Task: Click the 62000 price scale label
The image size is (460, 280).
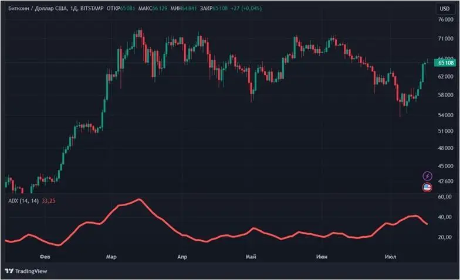Action: pos(446,77)
